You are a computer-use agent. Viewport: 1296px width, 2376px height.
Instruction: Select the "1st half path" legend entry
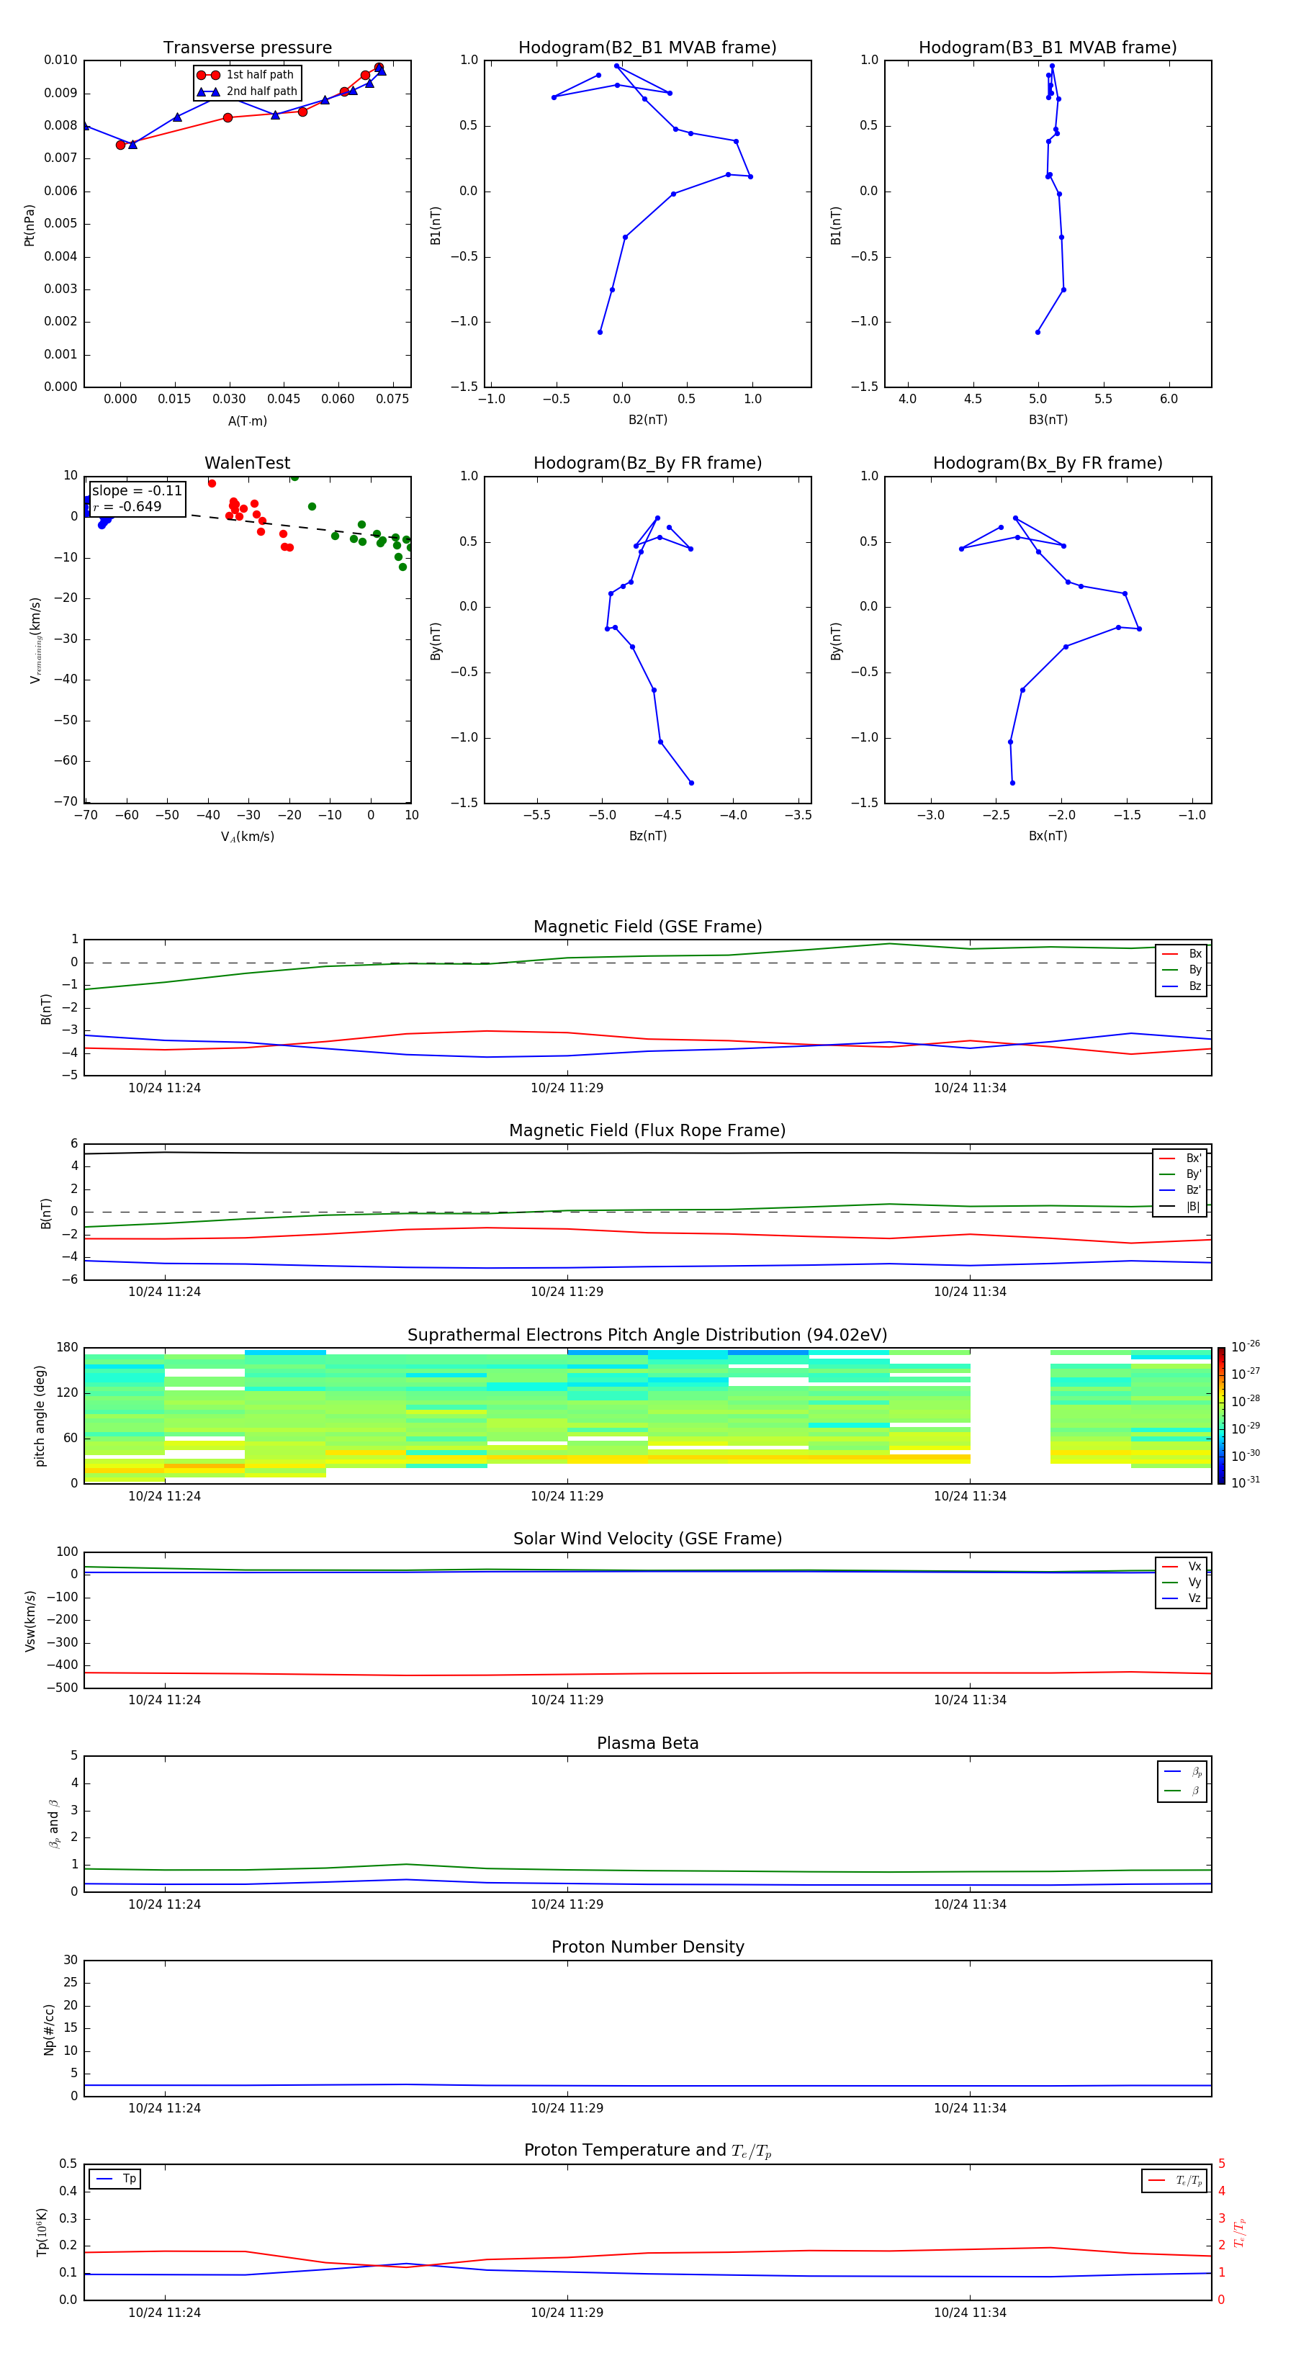point(246,75)
